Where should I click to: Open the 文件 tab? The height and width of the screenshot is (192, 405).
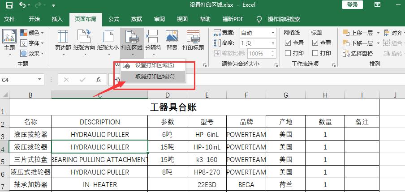9,19
